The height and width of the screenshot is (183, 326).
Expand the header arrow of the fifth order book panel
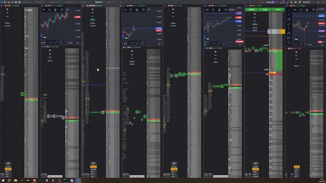click(x=167, y=6)
